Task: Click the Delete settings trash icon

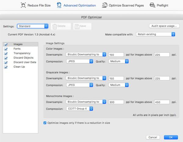Action: pos(55,26)
